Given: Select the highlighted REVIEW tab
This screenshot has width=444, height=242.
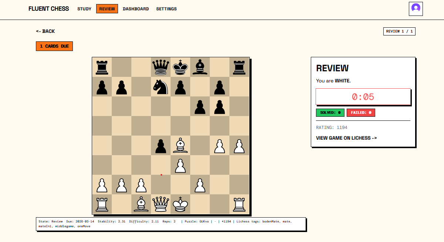Looking at the screenshot, I should (x=107, y=8).
